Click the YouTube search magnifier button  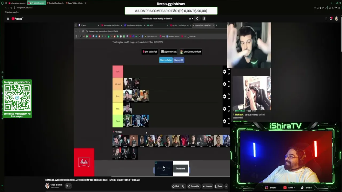tap(197, 19)
